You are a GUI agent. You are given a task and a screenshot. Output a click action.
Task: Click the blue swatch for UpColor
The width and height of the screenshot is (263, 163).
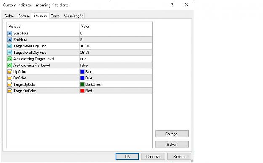point(82,72)
